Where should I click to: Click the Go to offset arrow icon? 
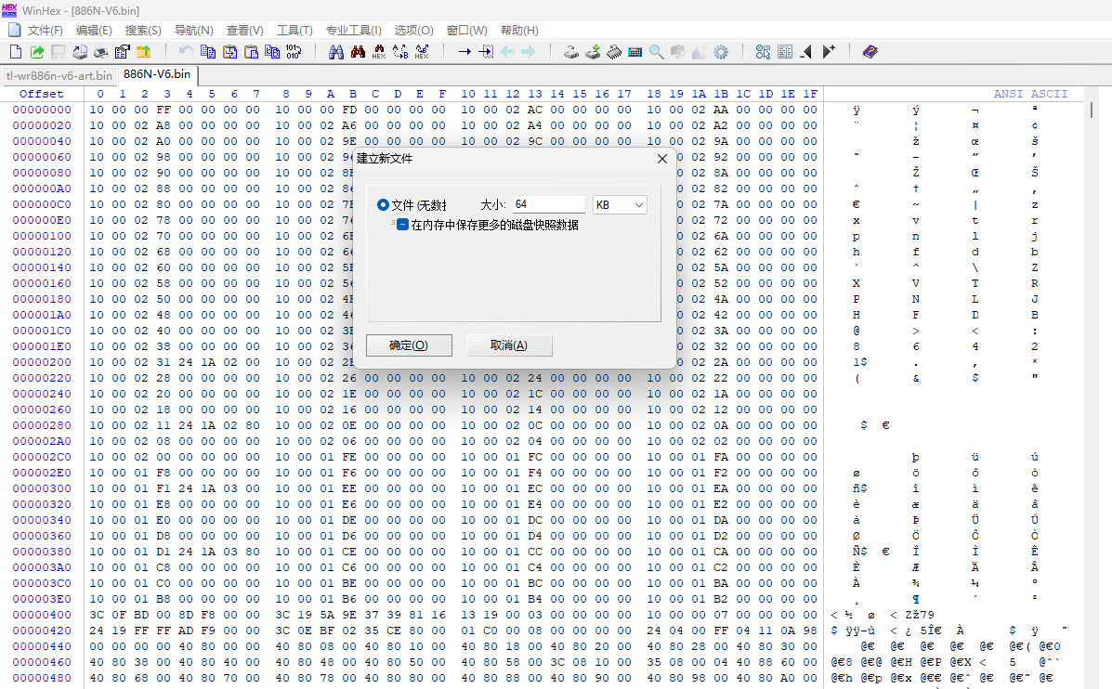pos(464,52)
